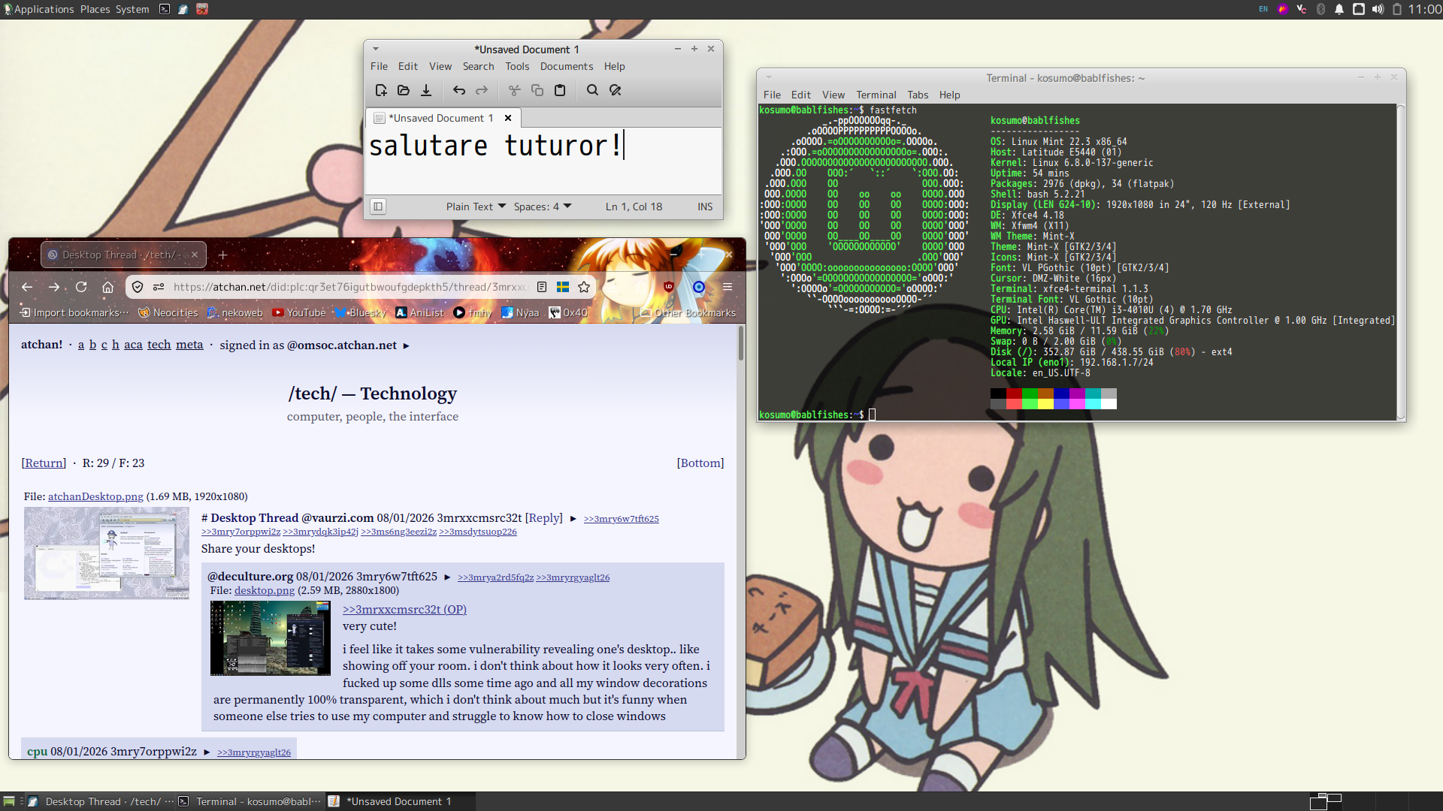1443x811 pixels.
Task: Undo the last edit in text editor
Action: (459, 90)
